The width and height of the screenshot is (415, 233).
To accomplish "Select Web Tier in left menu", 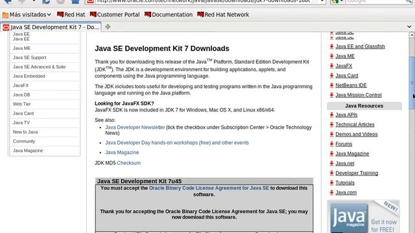I will pyautogui.click(x=45, y=104).
